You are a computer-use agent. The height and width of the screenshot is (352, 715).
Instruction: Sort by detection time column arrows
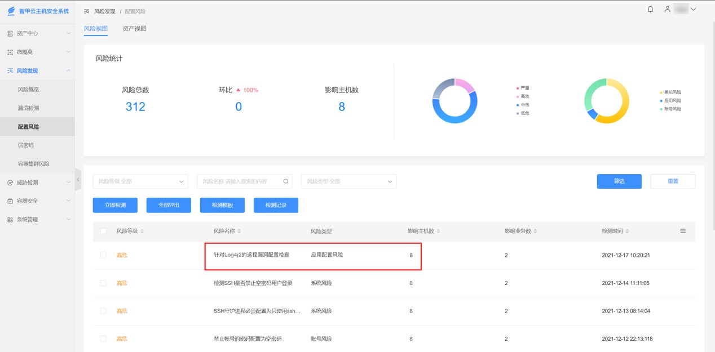click(x=627, y=231)
